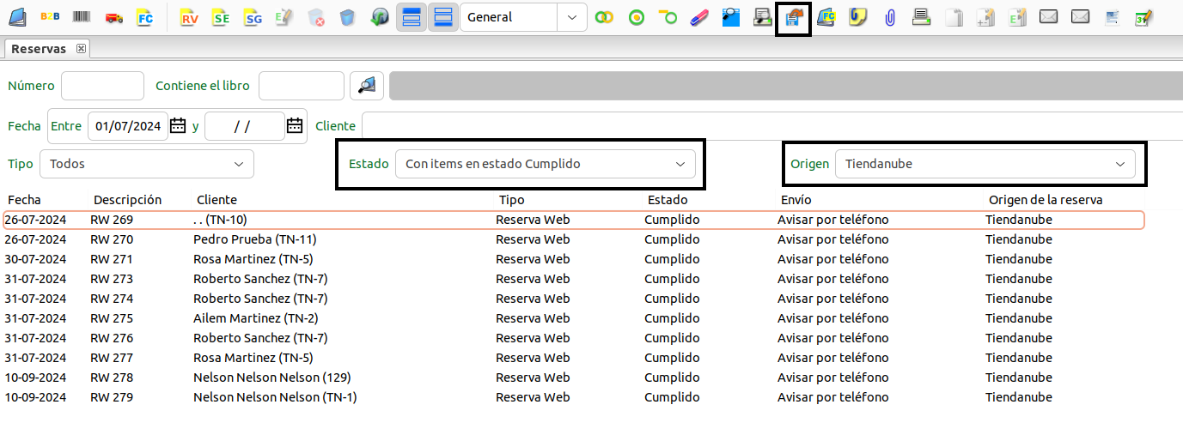Click the blue recycle bin icon
The image size is (1183, 441).
pos(347,17)
